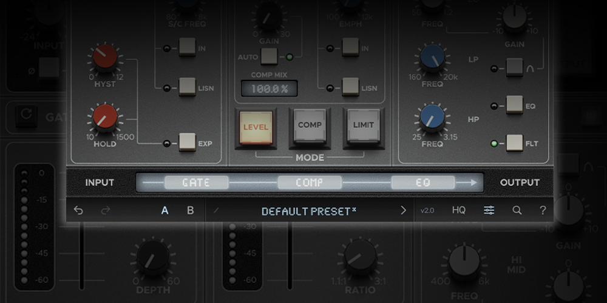Activate the LIMIT mode button

point(364,126)
